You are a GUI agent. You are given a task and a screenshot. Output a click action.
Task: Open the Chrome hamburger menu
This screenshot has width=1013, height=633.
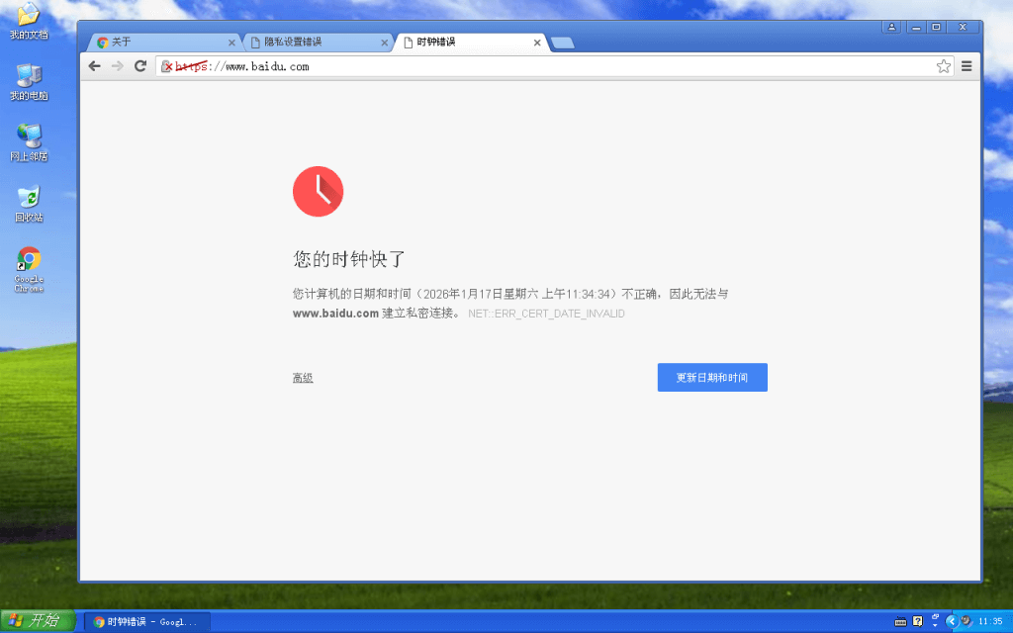(967, 66)
